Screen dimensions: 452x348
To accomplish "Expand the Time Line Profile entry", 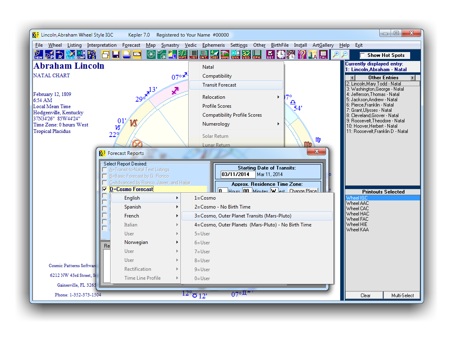I will [x=146, y=278].
